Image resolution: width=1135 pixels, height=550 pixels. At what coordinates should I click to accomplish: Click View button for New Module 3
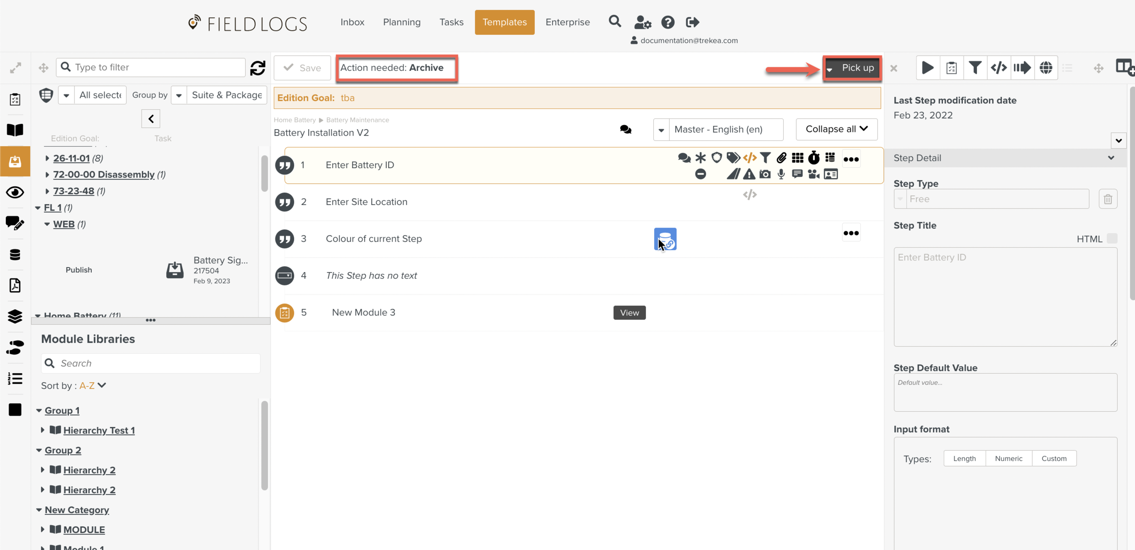pyautogui.click(x=629, y=312)
